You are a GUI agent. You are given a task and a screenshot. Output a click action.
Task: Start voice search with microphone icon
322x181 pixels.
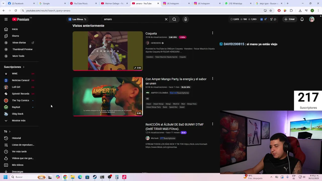(186, 19)
